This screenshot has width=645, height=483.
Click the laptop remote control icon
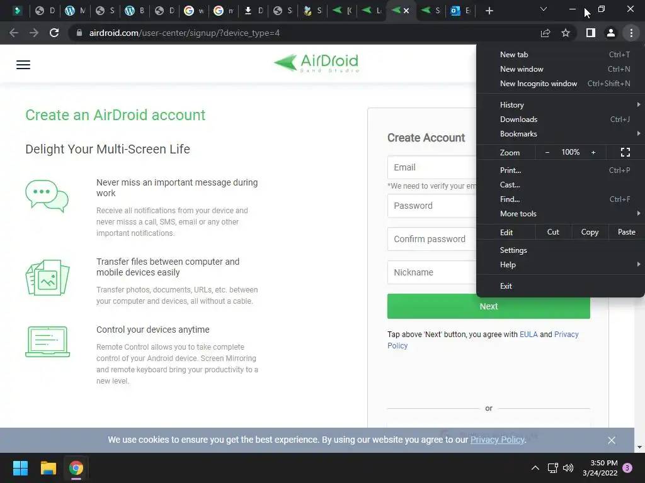(48, 341)
